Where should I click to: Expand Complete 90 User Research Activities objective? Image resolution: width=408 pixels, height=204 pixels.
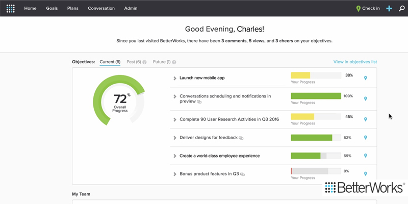pyautogui.click(x=175, y=120)
